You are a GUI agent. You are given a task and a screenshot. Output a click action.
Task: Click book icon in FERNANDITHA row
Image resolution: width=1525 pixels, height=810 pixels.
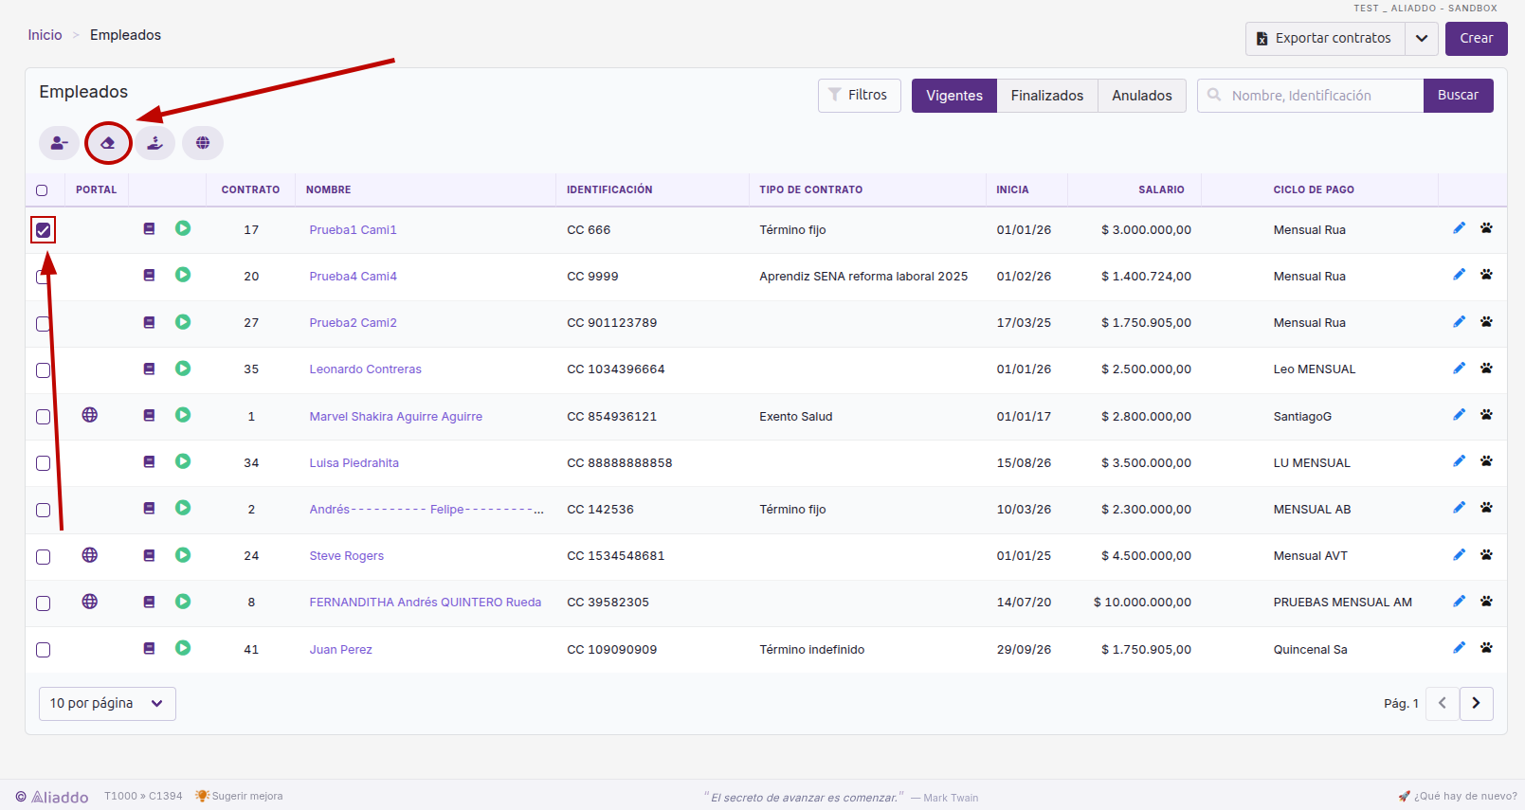pos(149,602)
